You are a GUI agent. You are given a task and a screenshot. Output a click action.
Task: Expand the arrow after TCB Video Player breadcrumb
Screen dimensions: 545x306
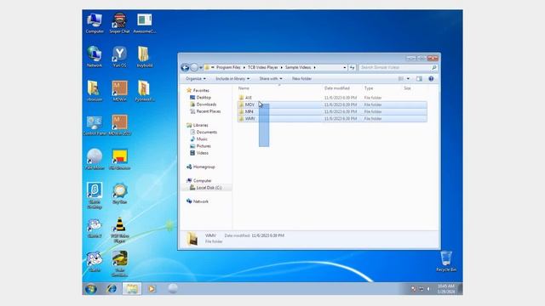282,68
